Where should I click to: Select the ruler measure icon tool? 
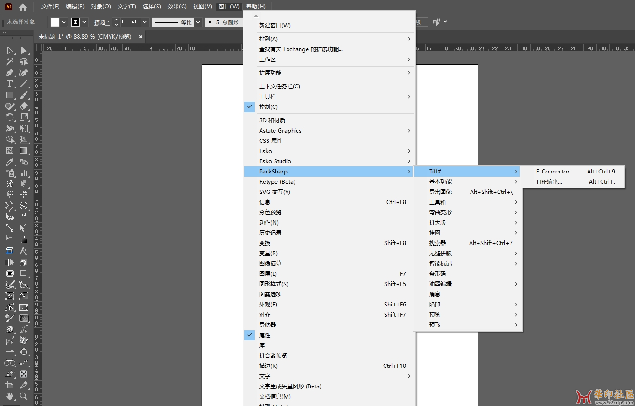tap(24, 307)
